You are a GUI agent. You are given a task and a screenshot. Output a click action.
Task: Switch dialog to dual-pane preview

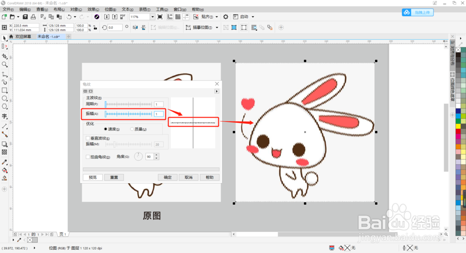(x=85, y=91)
